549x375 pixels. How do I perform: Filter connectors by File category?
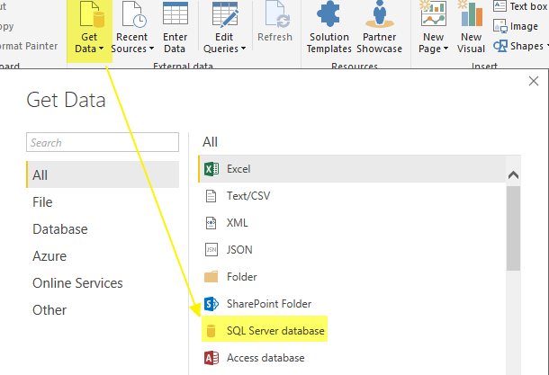tap(103, 201)
